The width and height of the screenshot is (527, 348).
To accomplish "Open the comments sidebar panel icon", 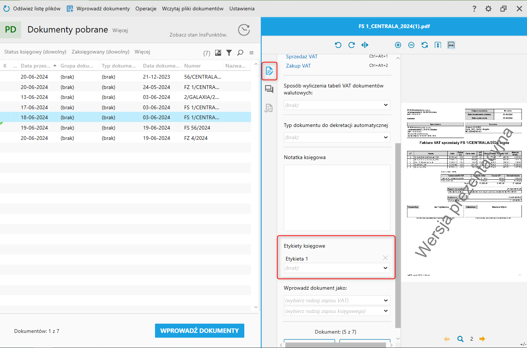I will click(269, 89).
